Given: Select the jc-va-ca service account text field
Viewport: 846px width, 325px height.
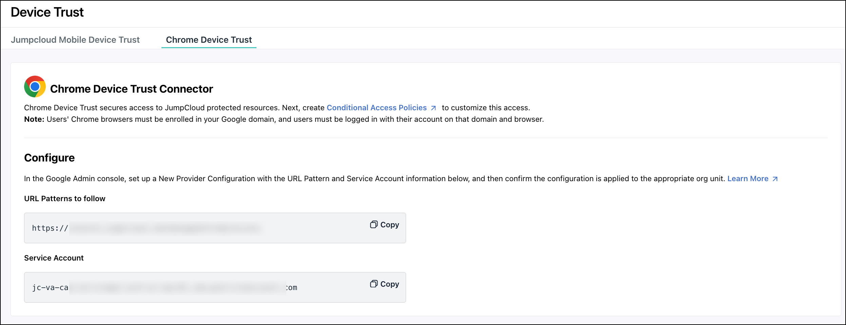Looking at the screenshot, I should (x=153, y=287).
